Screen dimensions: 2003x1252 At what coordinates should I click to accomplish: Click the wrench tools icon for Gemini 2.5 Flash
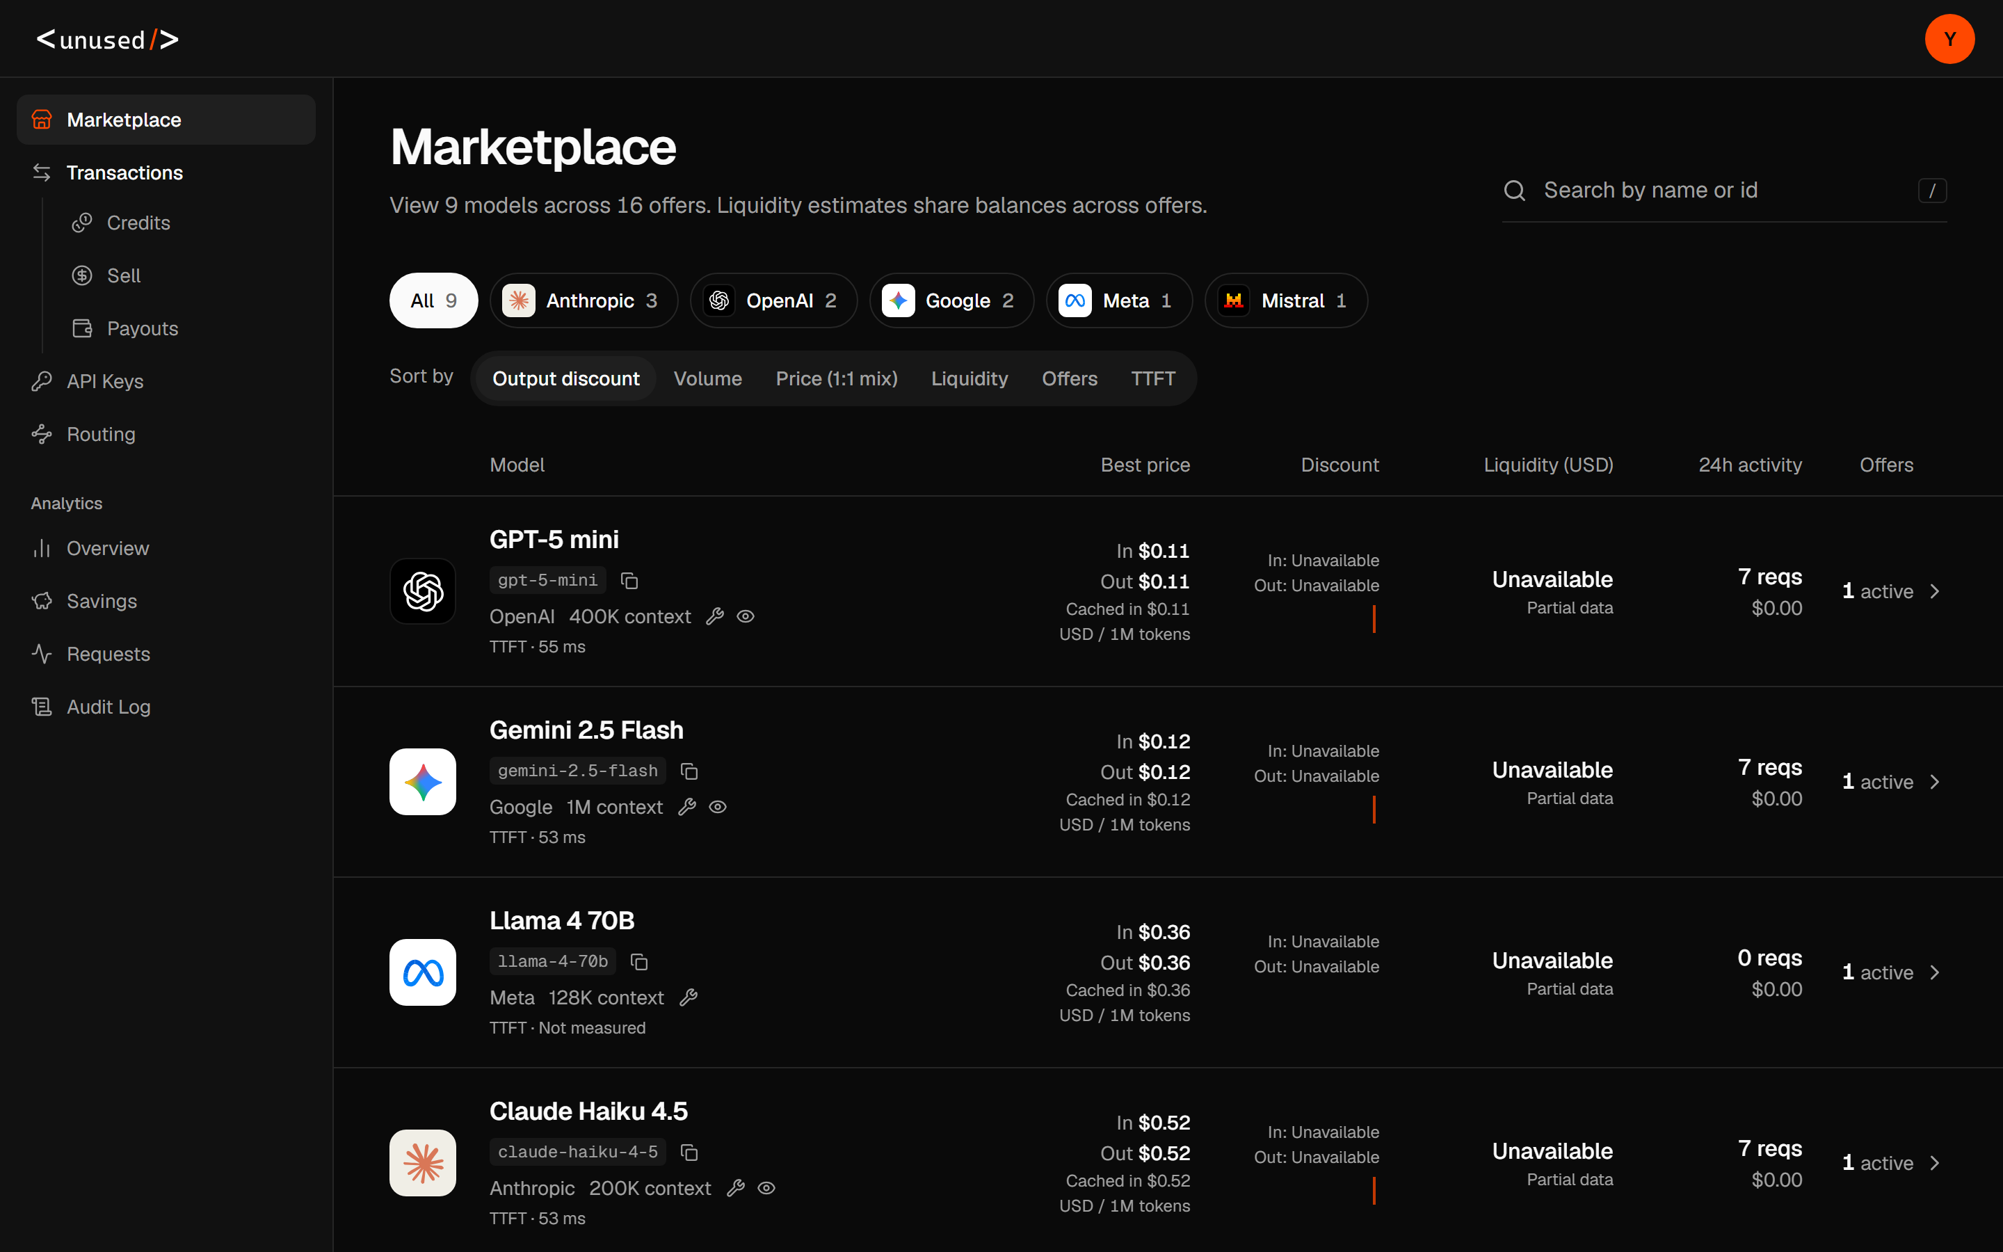687,807
